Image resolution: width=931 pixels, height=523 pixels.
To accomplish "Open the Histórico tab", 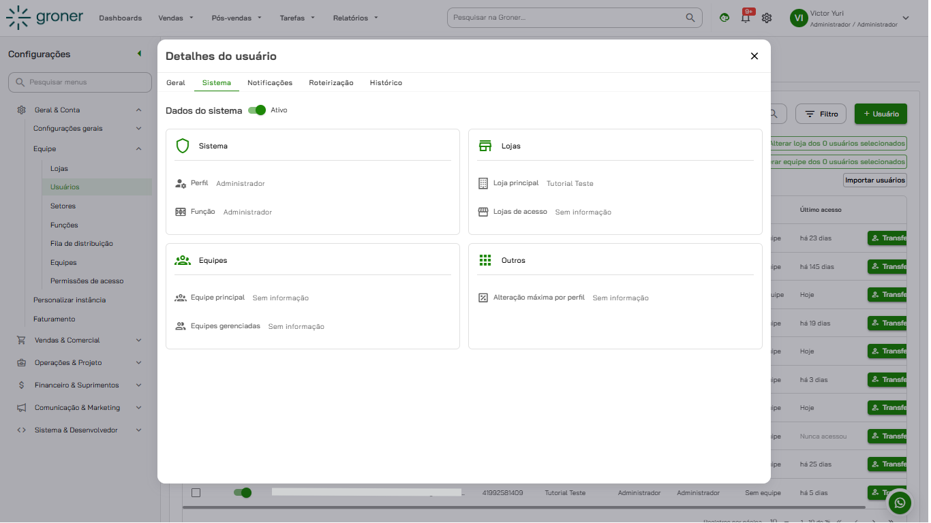I will click(386, 82).
